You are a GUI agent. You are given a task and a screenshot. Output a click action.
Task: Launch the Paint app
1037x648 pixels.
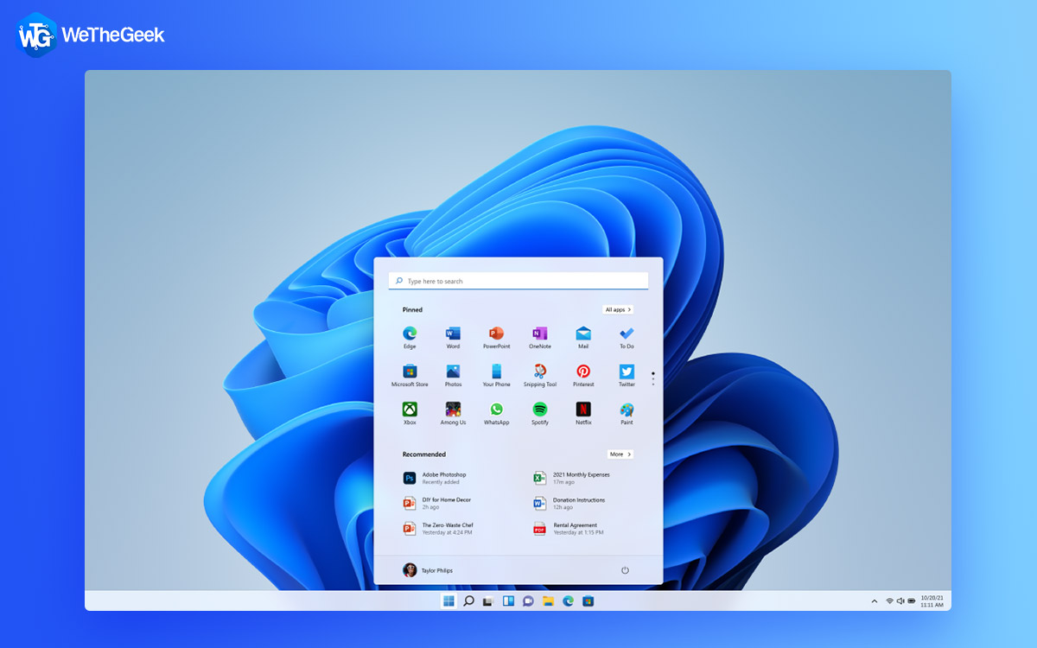coord(627,413)
